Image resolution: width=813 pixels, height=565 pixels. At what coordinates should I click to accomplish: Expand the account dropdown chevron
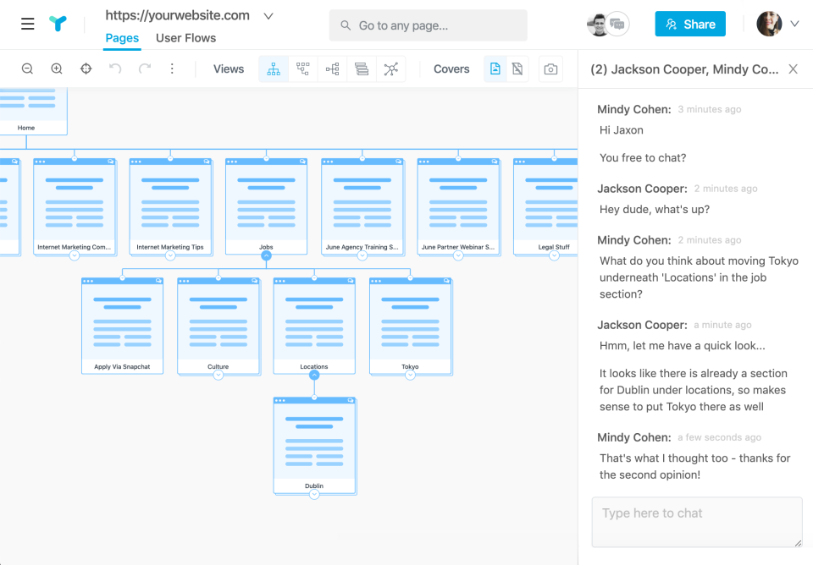point(795,24)
